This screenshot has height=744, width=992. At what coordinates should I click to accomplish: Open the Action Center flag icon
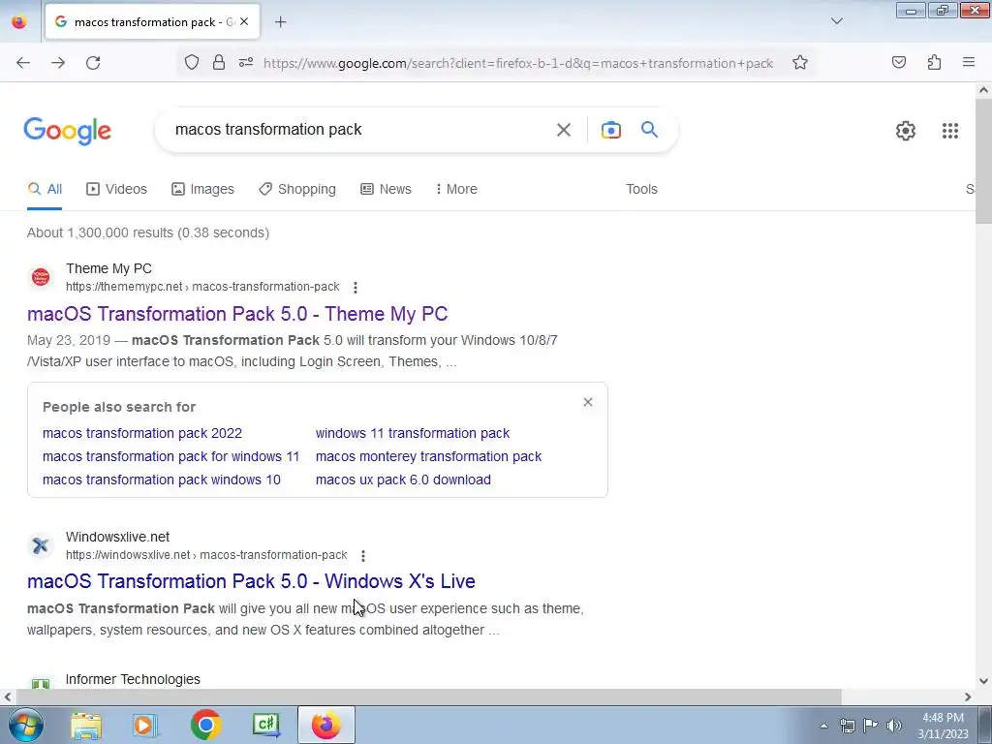pos(871,726)
